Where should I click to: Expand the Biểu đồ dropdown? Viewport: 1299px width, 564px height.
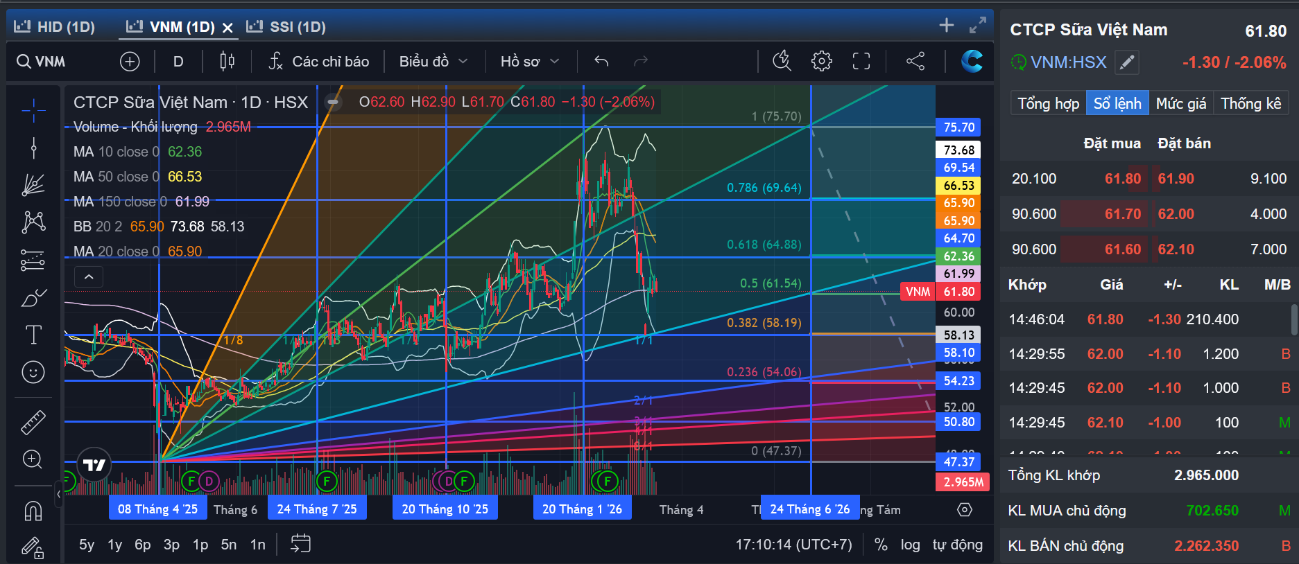click(x=433, y=62)
